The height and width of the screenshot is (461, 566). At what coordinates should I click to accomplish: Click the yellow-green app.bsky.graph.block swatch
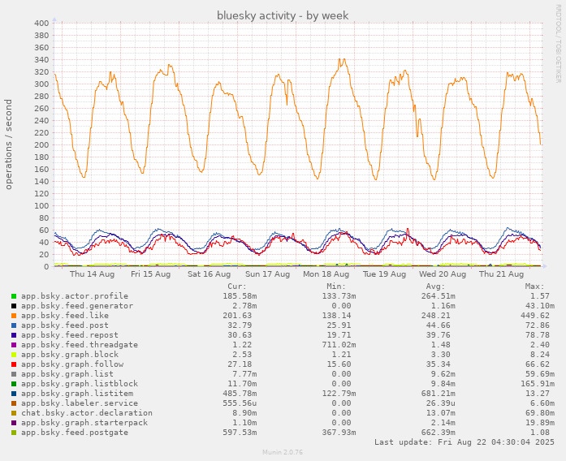(x=14, y=355)
